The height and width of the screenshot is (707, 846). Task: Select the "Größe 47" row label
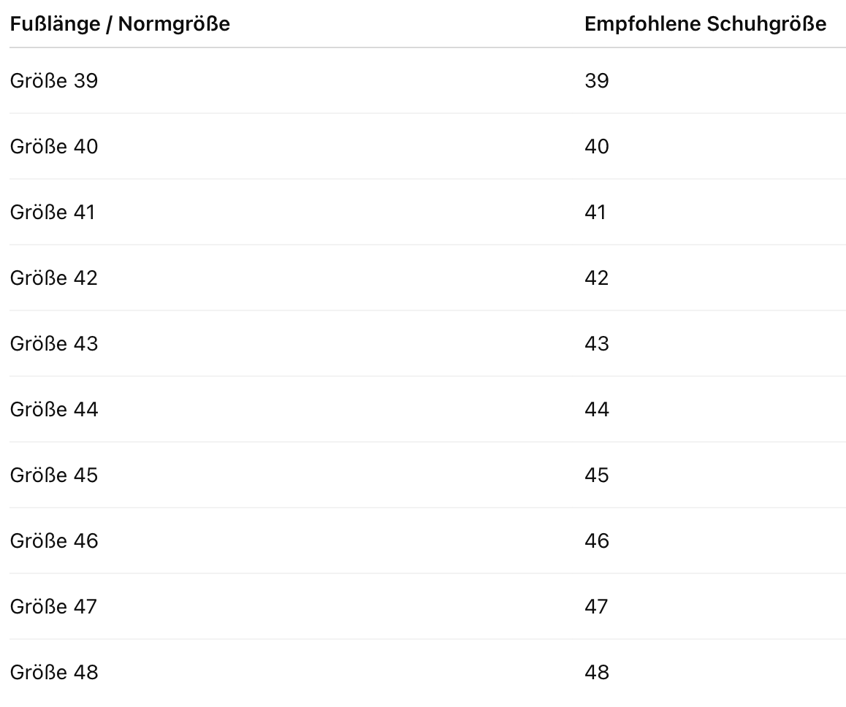(53, 607)
